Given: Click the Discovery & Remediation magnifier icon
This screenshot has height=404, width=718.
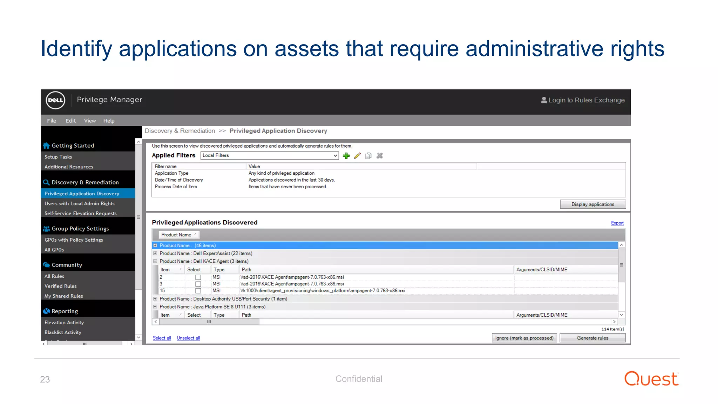Looking at the screenshot, I should 46,182.
